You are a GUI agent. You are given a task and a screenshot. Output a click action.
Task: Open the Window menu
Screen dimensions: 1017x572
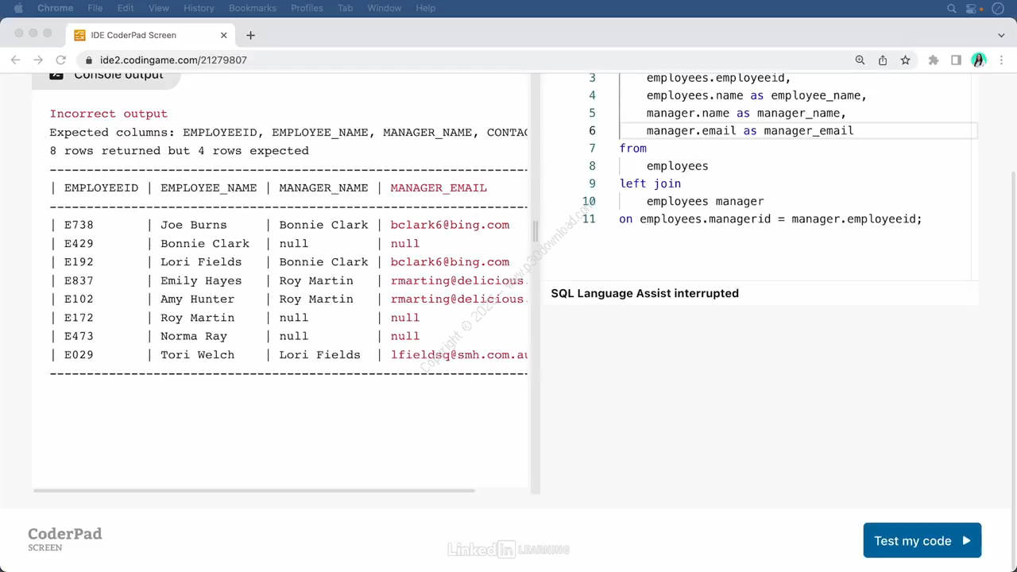385,8
